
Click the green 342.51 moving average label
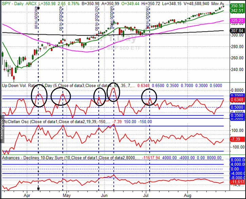coord(237,11)
